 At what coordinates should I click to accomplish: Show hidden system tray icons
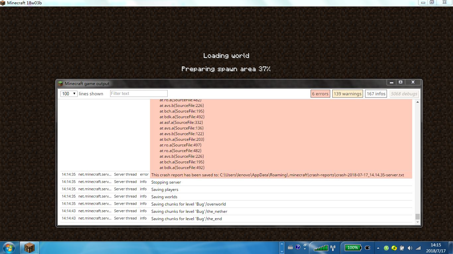[x=378, y=248]
